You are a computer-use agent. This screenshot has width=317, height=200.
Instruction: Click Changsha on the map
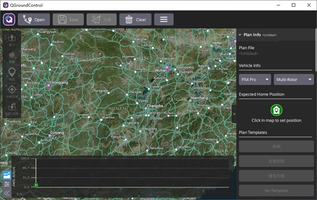[155, 106]
